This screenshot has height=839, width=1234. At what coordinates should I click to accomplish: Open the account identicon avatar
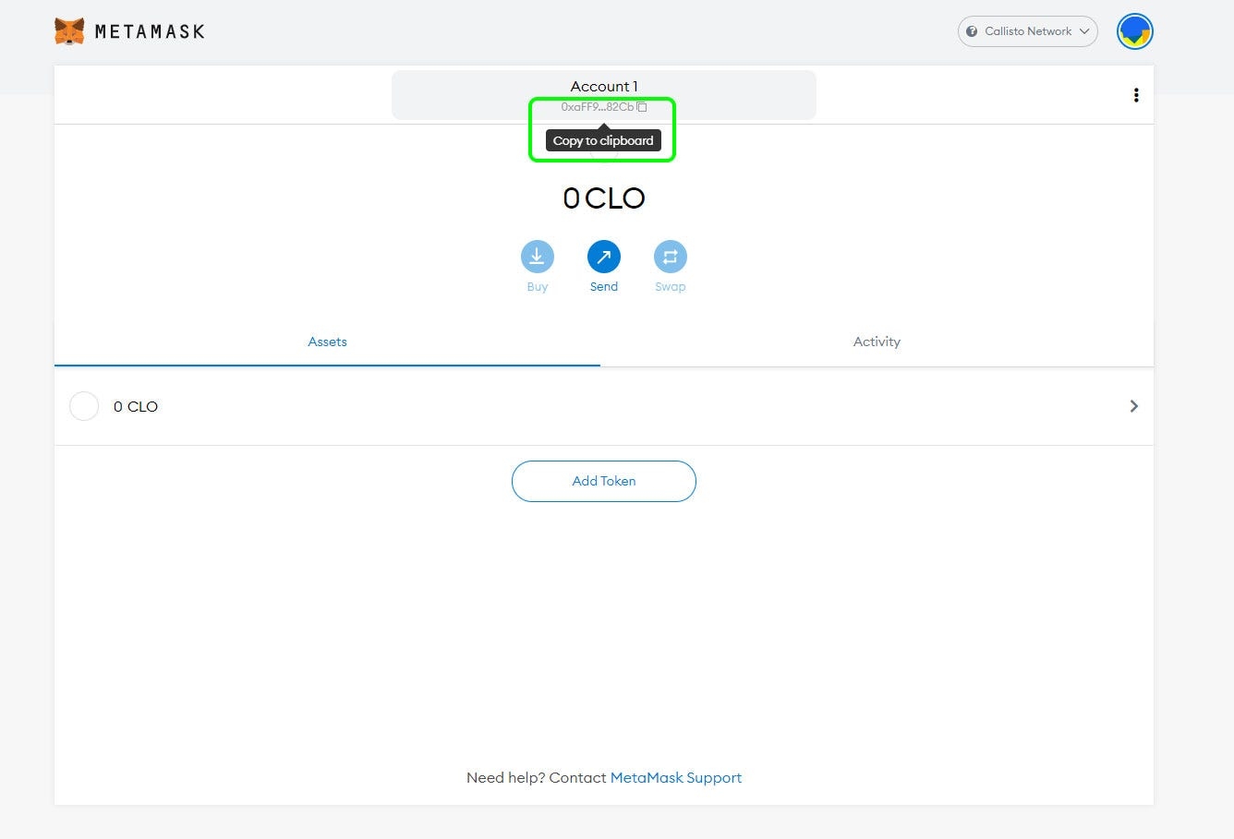(x=1134, y=31)
